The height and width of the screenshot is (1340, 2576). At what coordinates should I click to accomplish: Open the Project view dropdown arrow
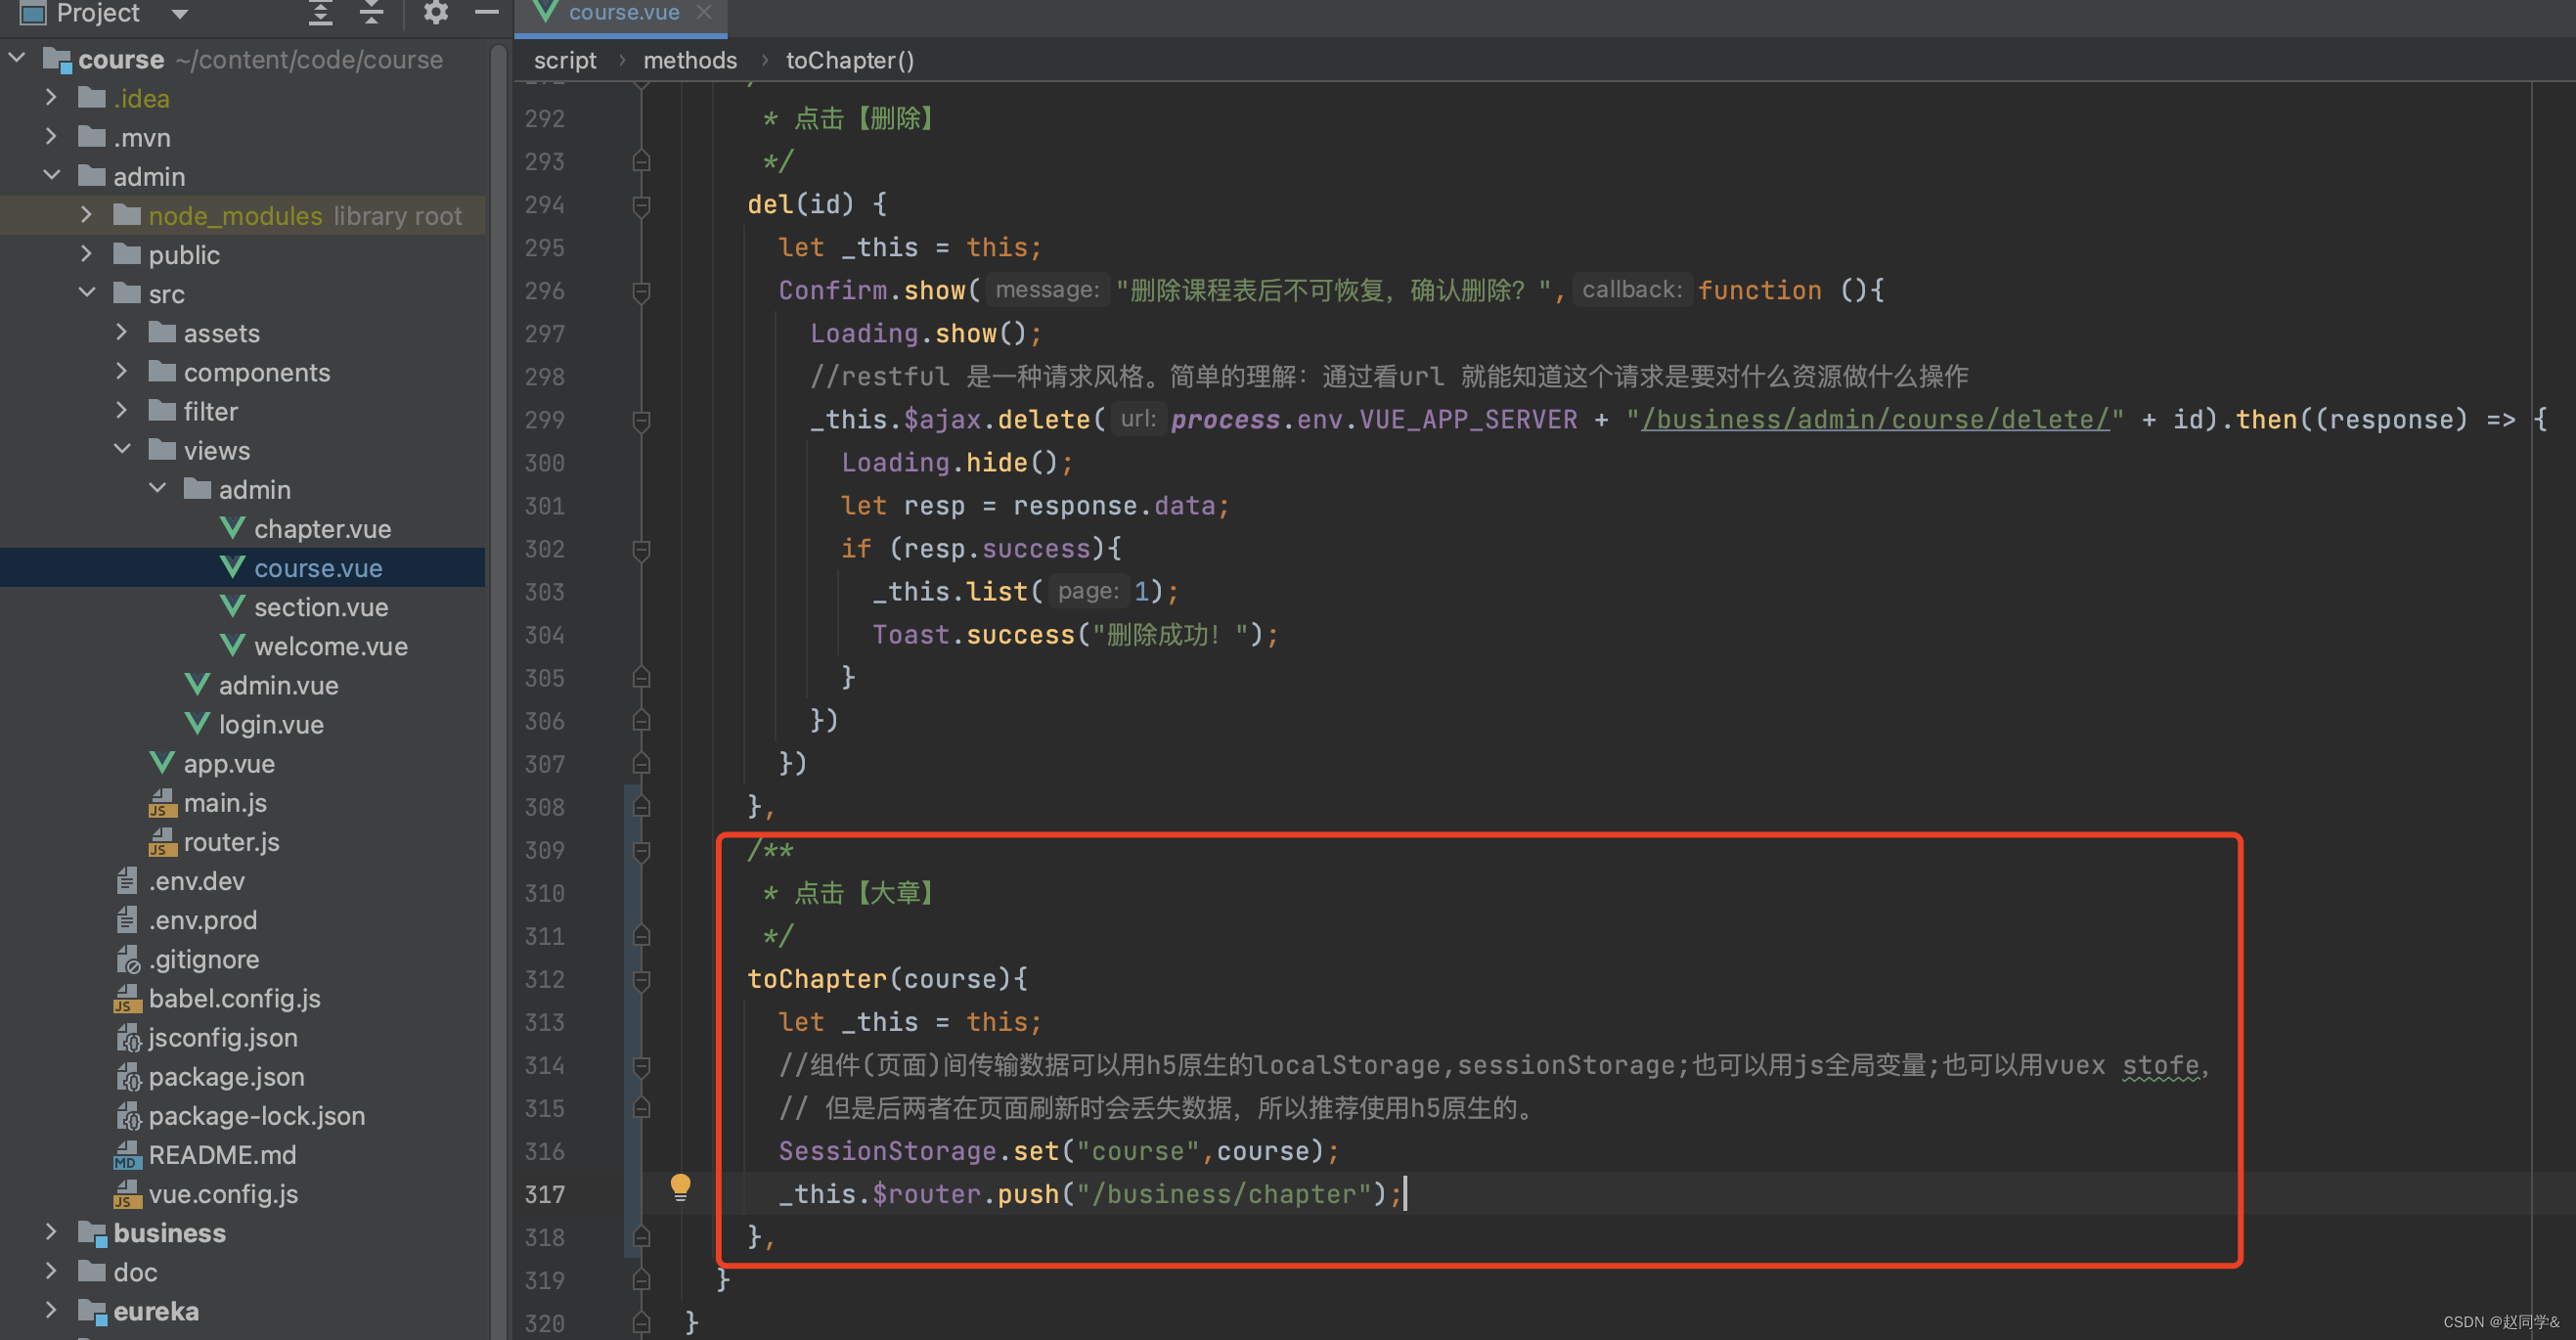tap(180, 14)
